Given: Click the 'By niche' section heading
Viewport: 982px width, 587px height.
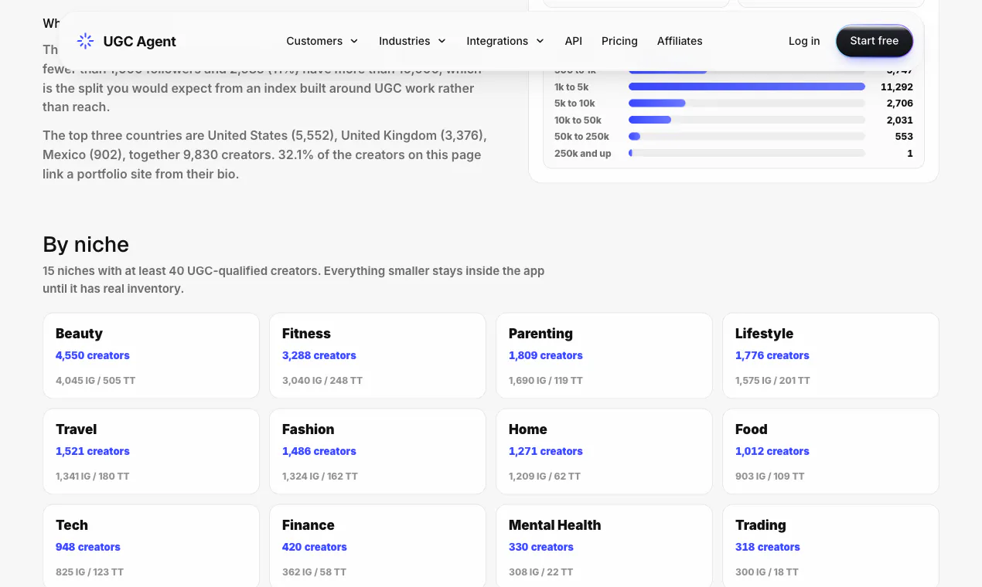Looking at the screenshot, I should point(86,245).
